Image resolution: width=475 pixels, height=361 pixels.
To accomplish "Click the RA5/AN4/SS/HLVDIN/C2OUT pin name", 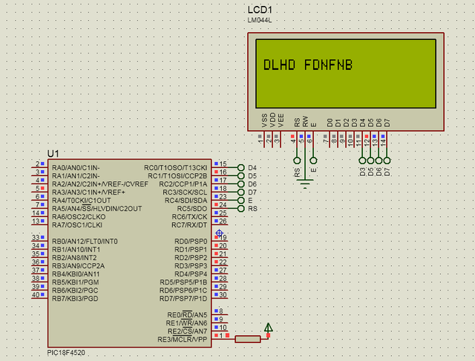I will click(x=97, y=209).
